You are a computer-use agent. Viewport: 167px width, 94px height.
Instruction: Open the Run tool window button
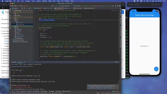click(18, 91)
